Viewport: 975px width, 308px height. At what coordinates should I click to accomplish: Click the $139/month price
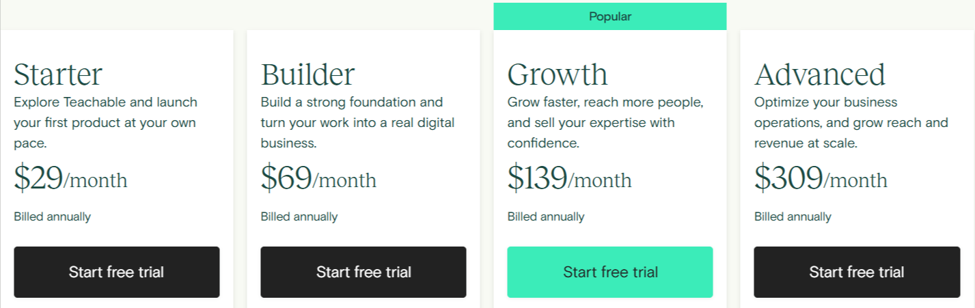(569, 179)
